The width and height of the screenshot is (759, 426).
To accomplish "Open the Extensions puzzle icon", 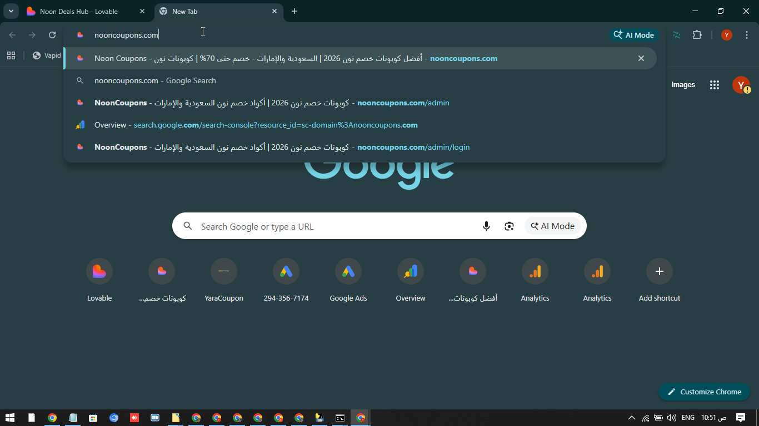I will point(697,35).
